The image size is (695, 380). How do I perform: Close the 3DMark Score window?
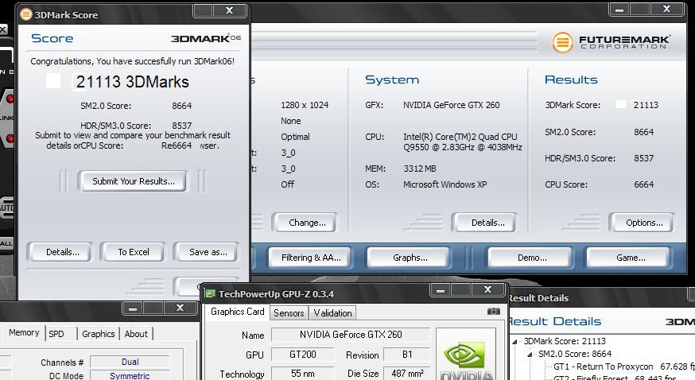click(230, 10)
